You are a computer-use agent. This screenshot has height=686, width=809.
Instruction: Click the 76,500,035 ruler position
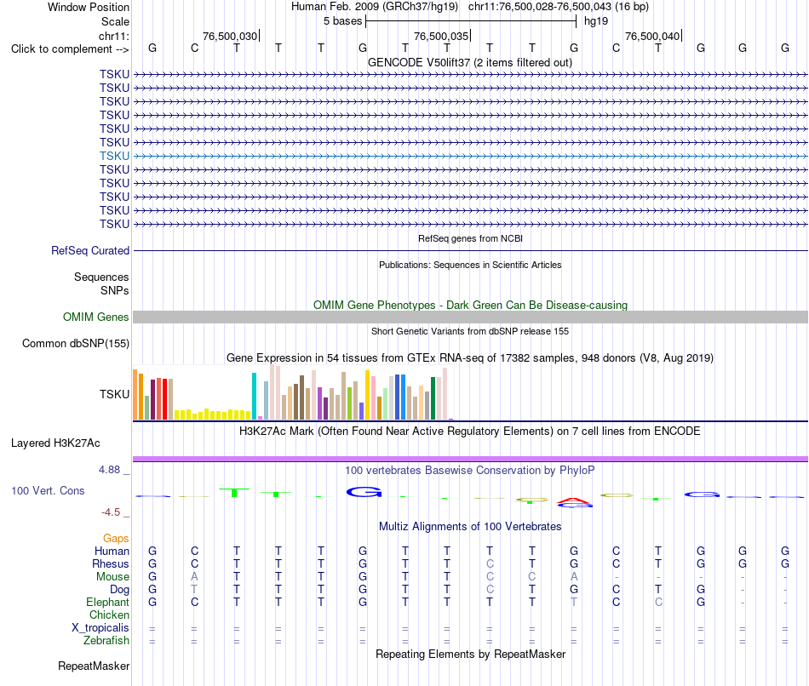click(x=441, y=36)
